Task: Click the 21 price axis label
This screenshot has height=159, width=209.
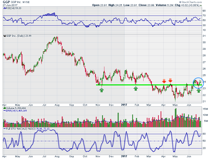Action: point(204,101)
